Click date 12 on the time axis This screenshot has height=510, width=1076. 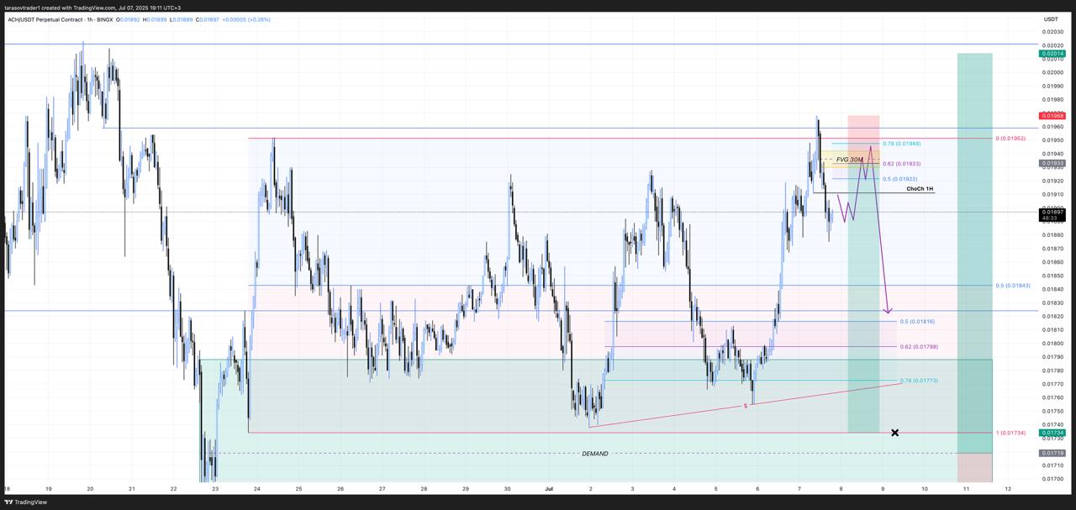1007,488
